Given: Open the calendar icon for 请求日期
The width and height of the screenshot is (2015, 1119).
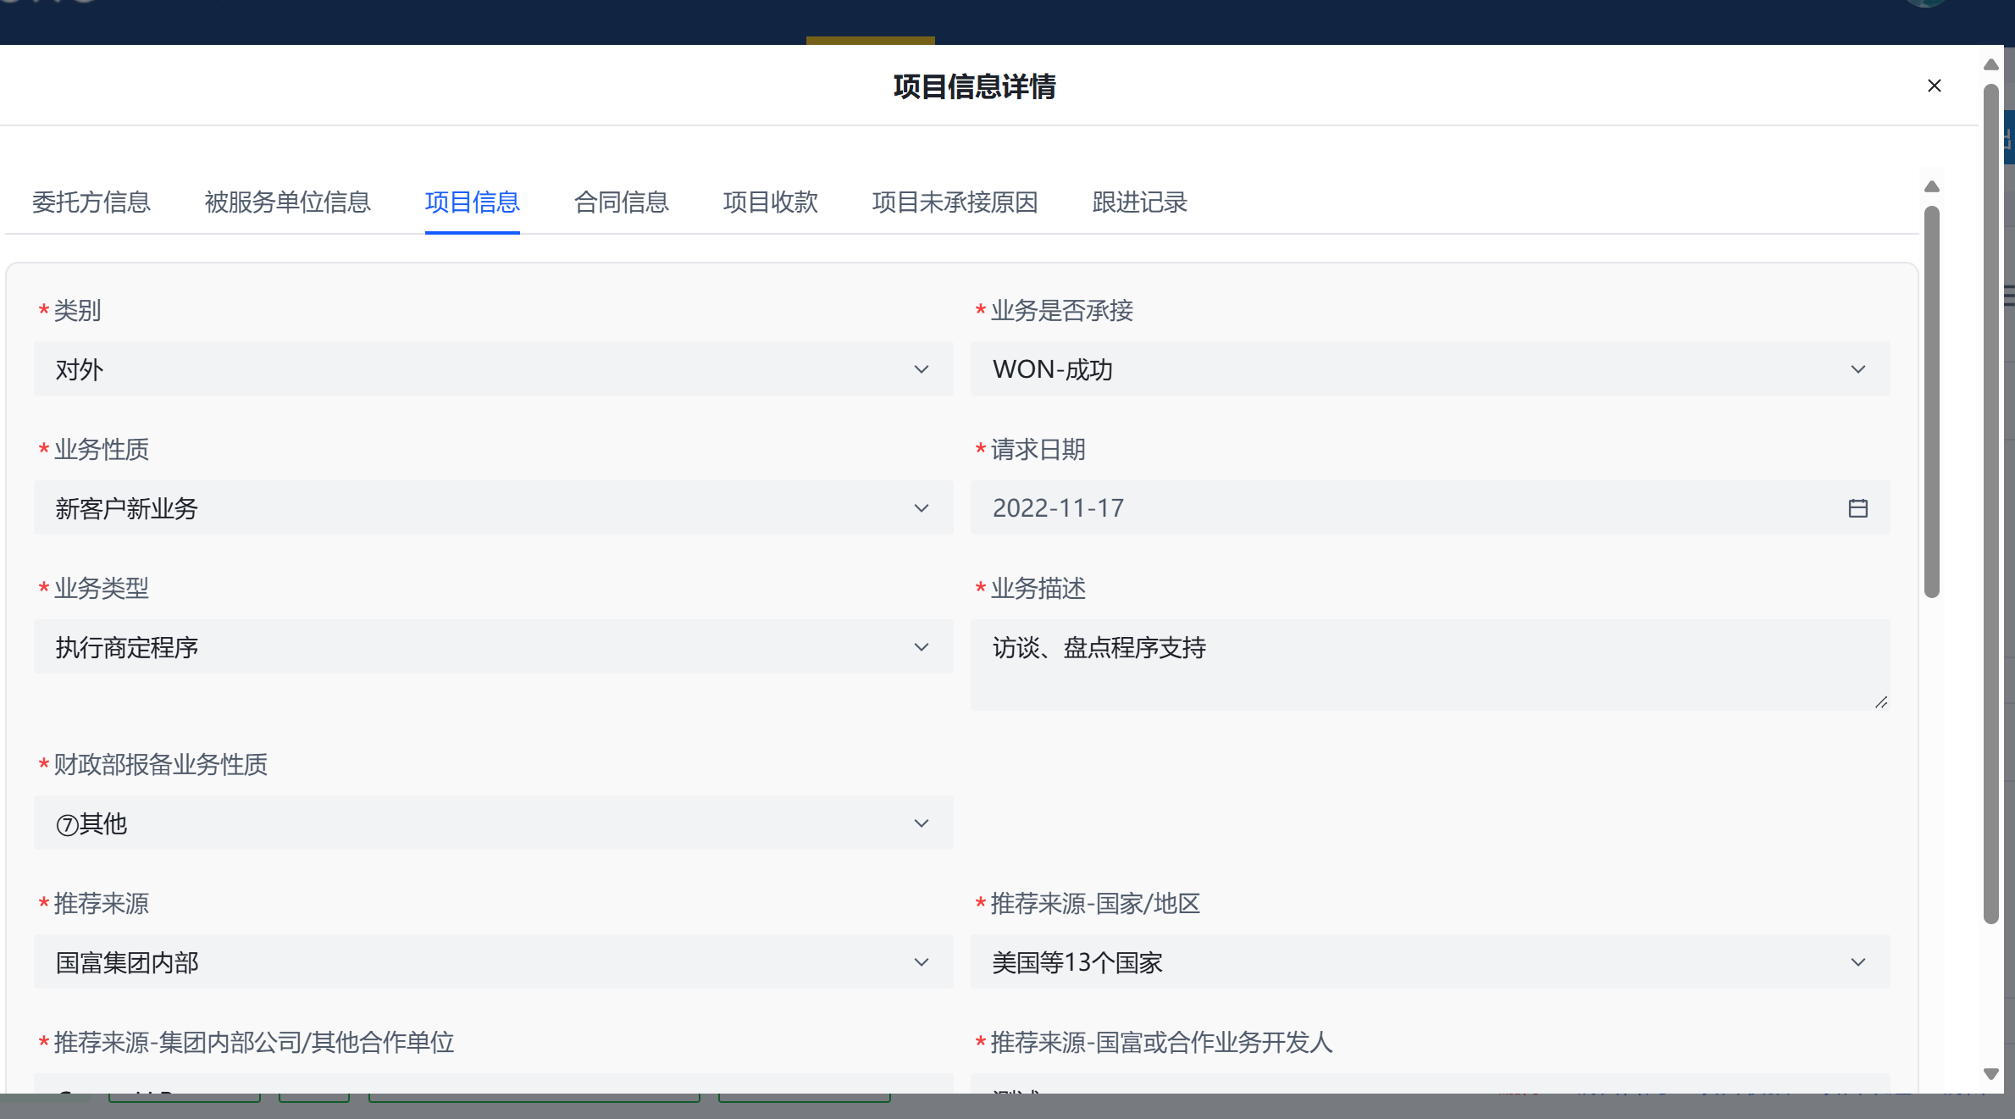Looking at the screenshot, I should [x=1857, y=508].
